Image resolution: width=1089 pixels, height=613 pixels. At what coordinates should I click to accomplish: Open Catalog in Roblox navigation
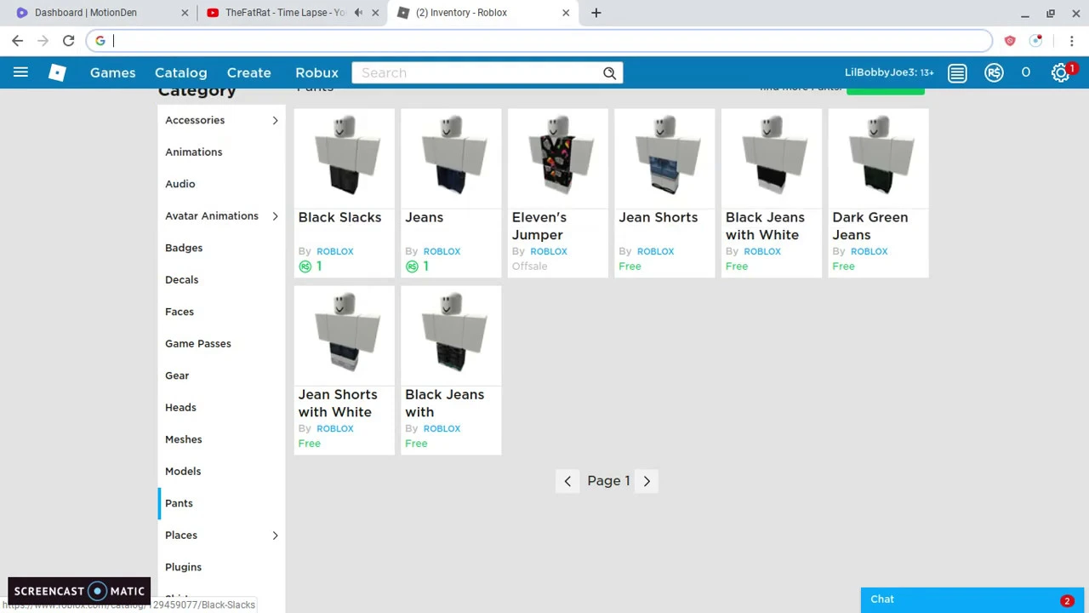click(180, 73)
